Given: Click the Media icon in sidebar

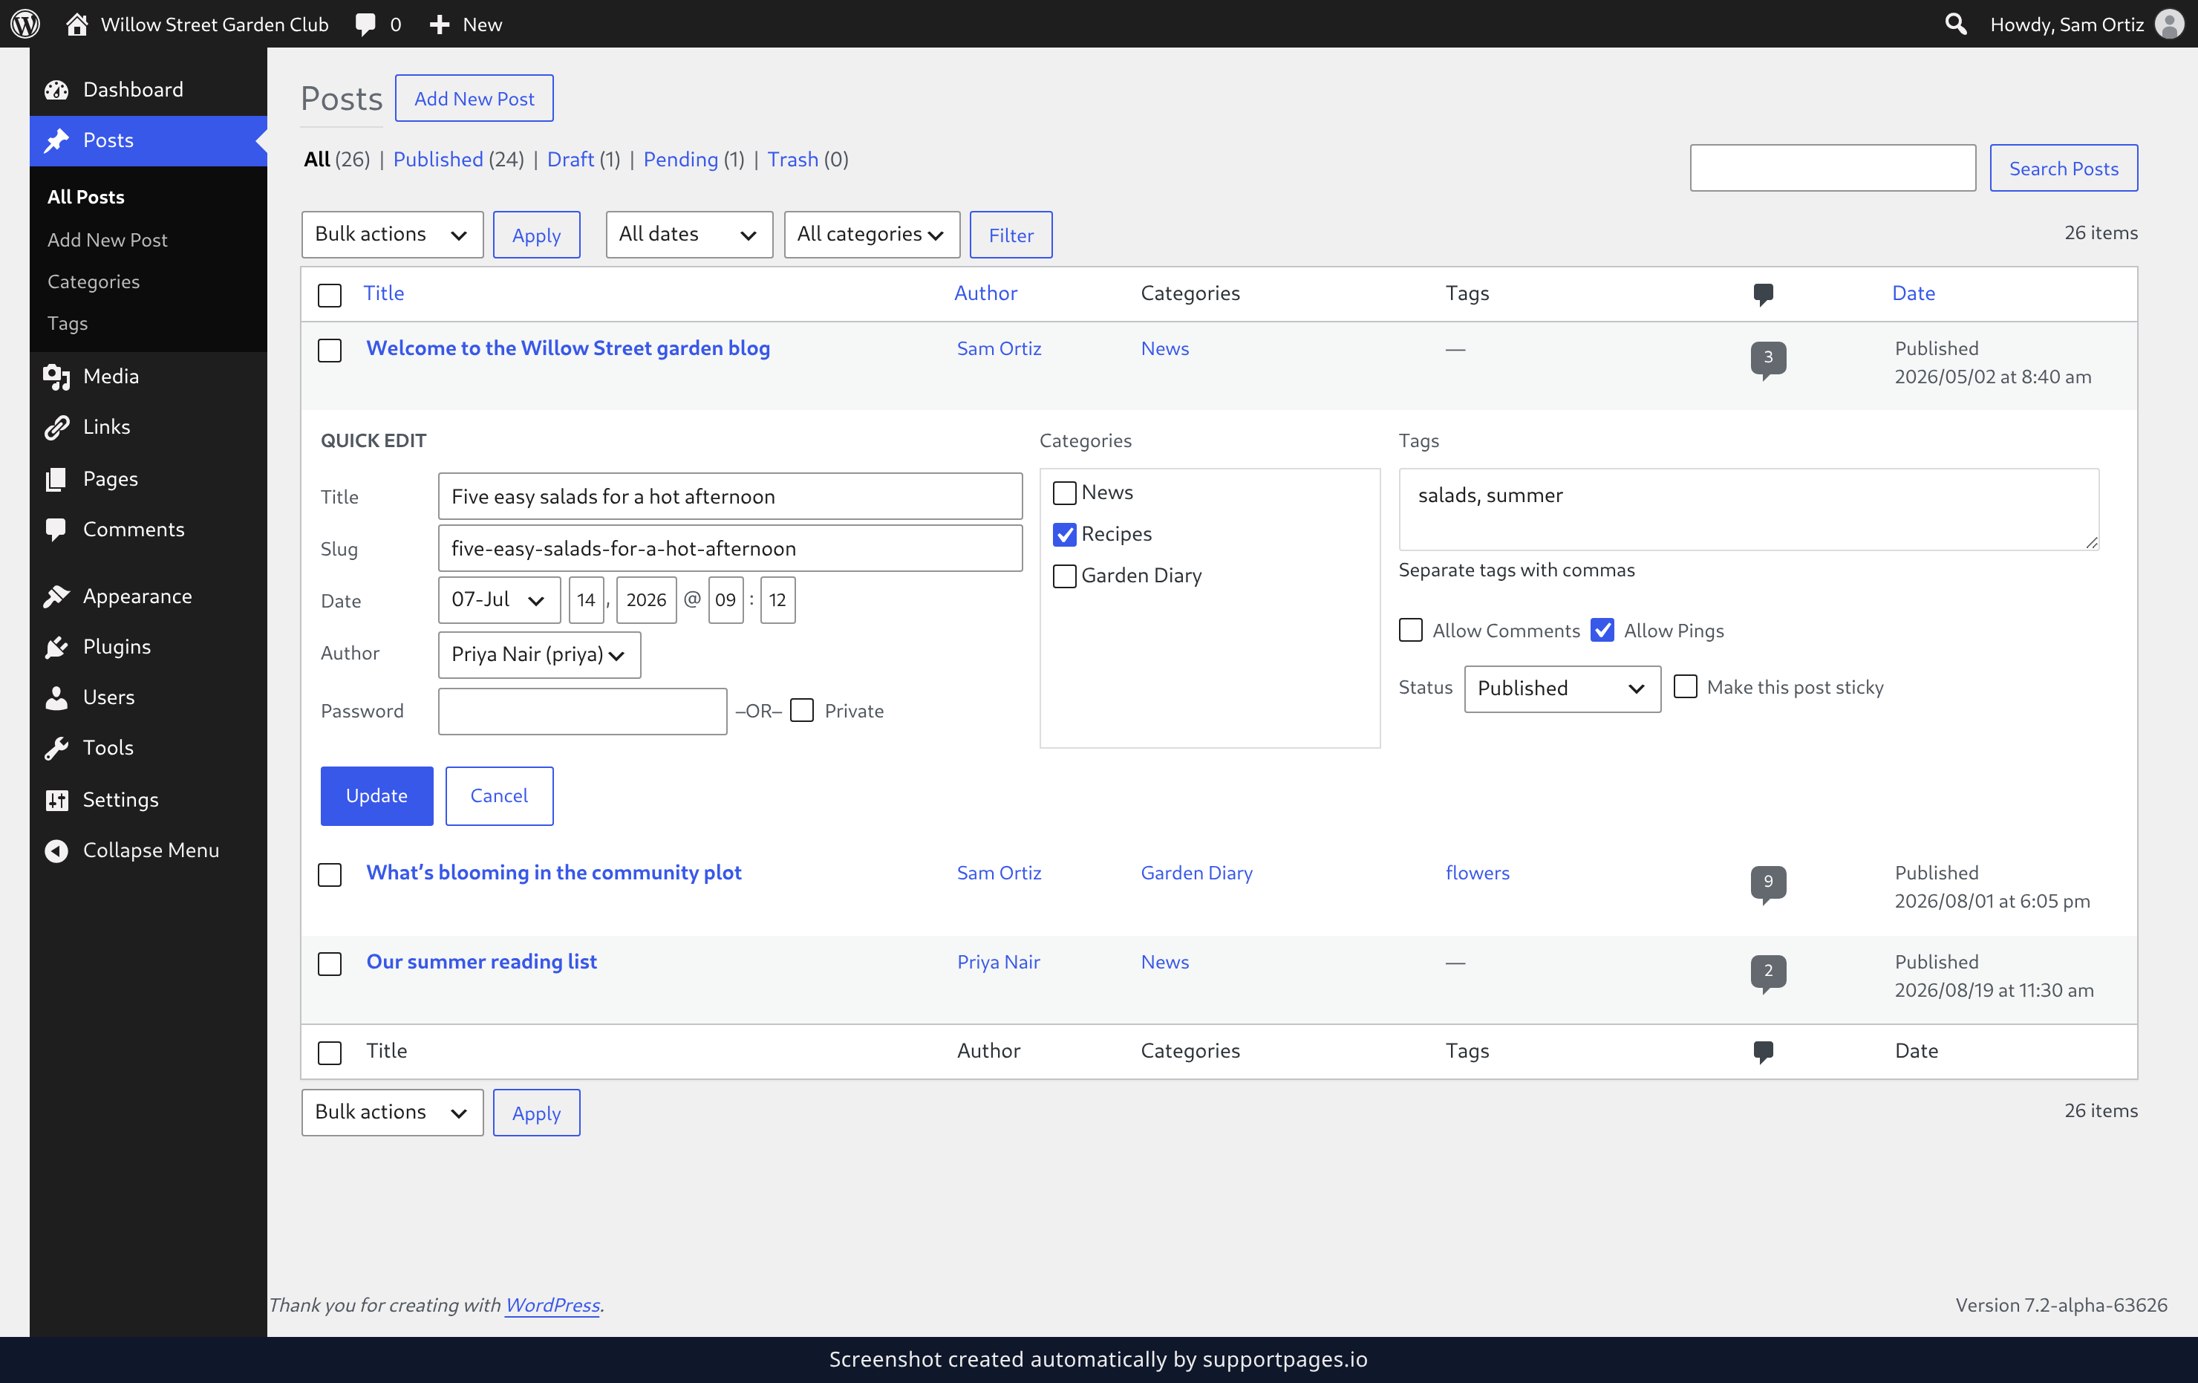Looking at the screenshot, I should (56, 376).
